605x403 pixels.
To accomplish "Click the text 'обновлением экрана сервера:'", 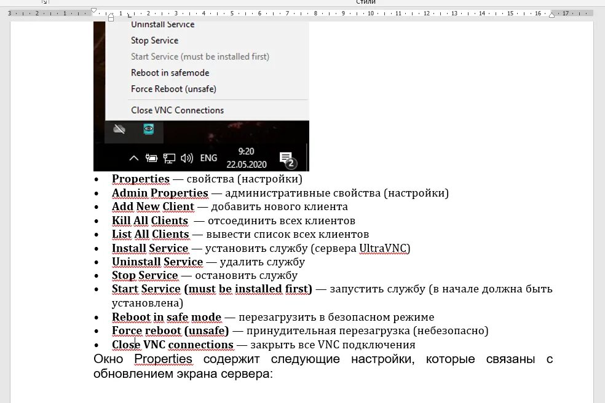I will click(183, 374).
